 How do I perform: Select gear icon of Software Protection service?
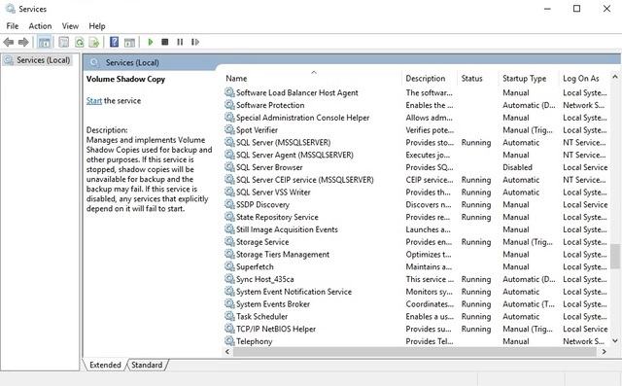click(229, 105)
